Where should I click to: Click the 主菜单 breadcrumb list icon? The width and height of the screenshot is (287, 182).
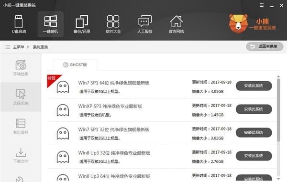pos(7,47)
